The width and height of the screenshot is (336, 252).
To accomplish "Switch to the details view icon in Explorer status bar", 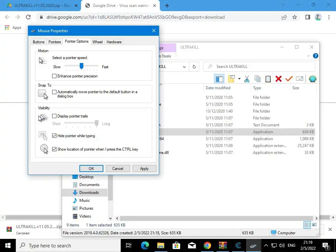I will pos(307,225).
